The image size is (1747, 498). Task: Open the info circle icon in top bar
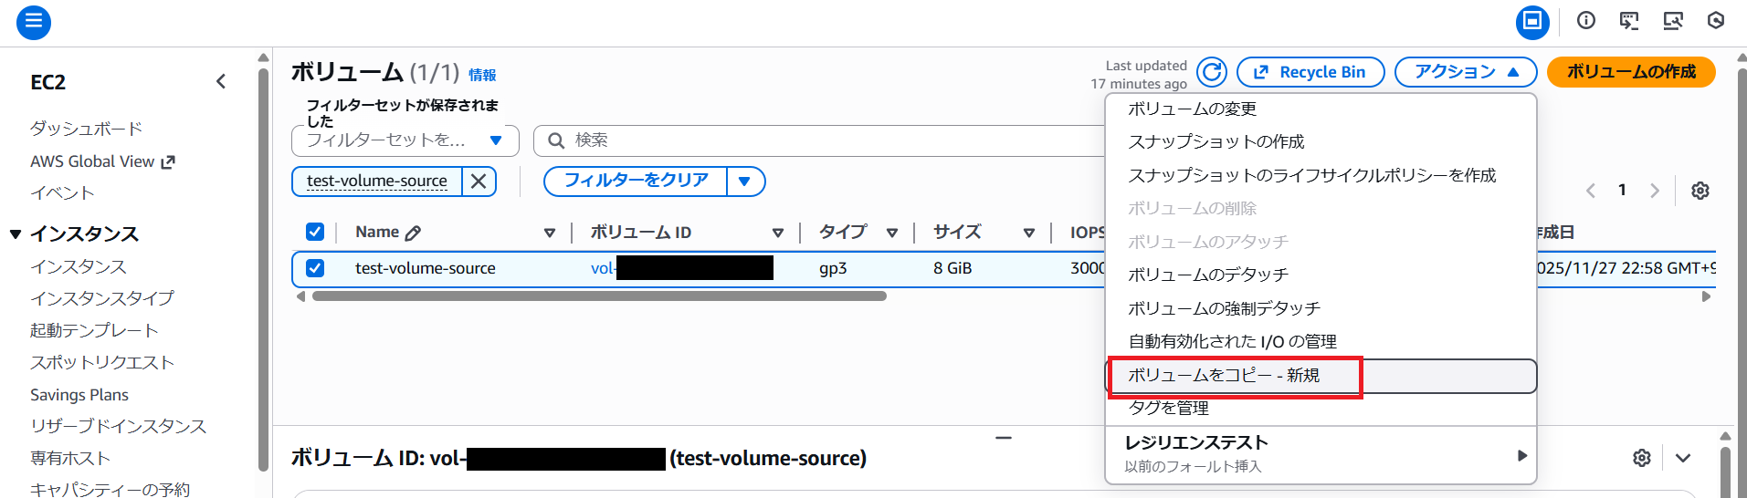click(x=1586, y=21)
